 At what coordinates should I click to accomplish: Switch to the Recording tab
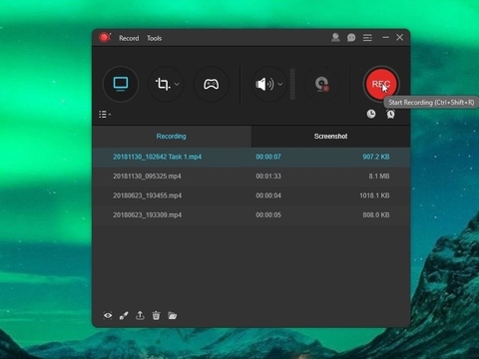click(x=172, y=137)
